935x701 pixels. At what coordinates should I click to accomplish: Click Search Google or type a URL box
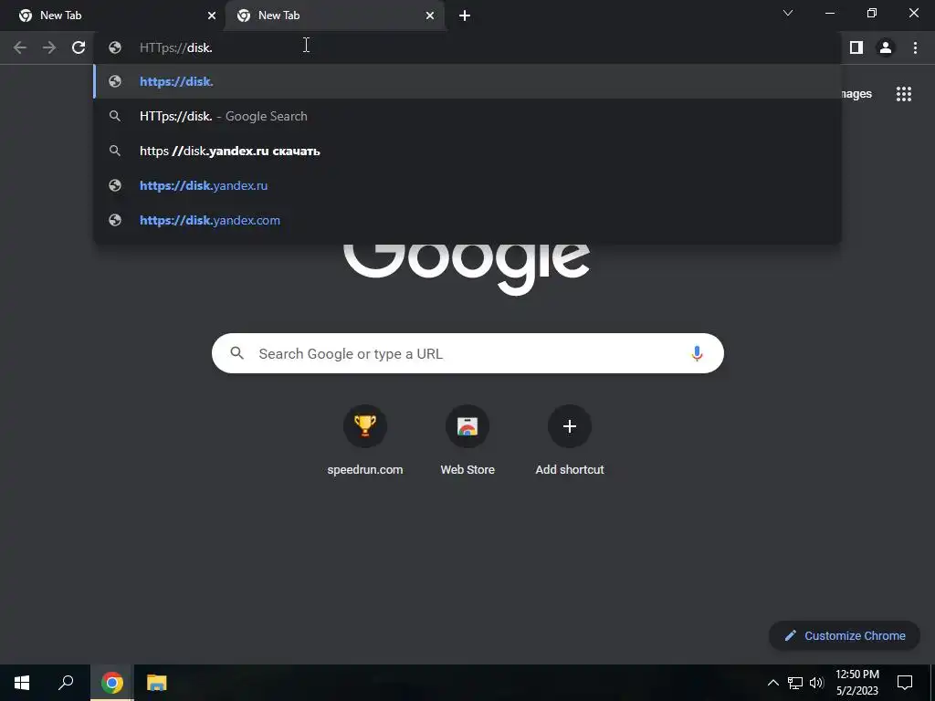click(x=467, y=353)
